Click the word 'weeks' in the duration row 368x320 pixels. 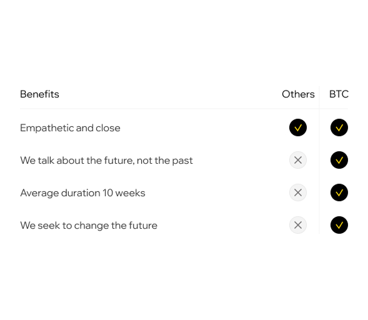click(130, 193)
